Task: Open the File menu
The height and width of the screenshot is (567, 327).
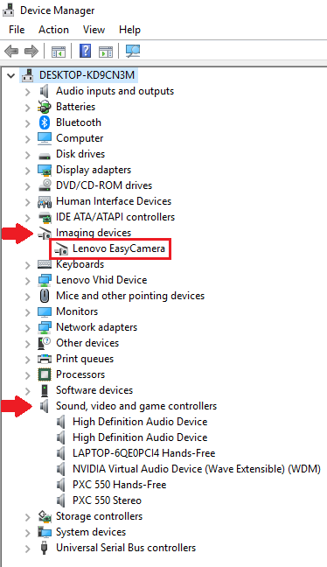Action: (17, 30)
